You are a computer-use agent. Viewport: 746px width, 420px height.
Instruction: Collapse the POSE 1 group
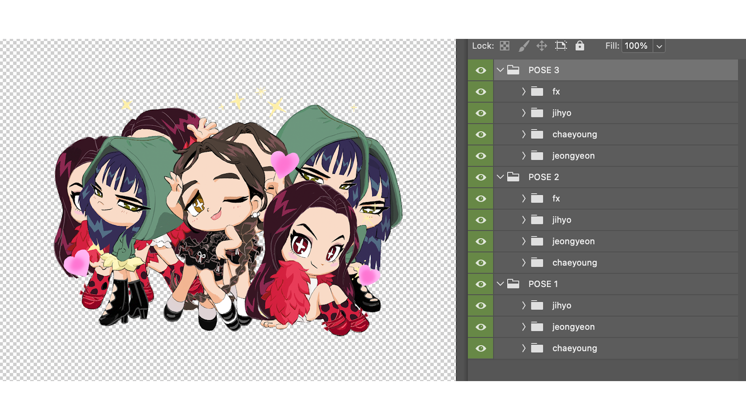(500, 284)
